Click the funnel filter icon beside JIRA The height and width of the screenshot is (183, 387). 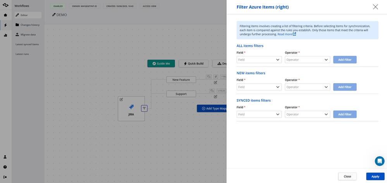pos(144,108)
